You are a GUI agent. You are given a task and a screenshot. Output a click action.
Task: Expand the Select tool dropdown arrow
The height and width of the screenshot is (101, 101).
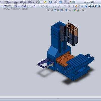(68, 2)
